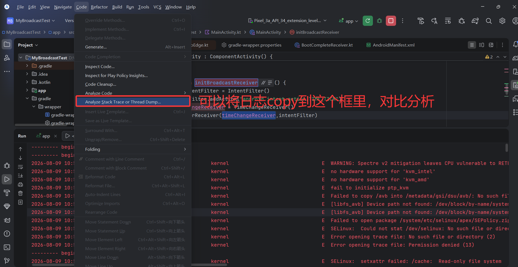Screen dimensions: 518x267
Task: Open the Logcat cat icon in sidebar
Action: click(x=7, y=220)
